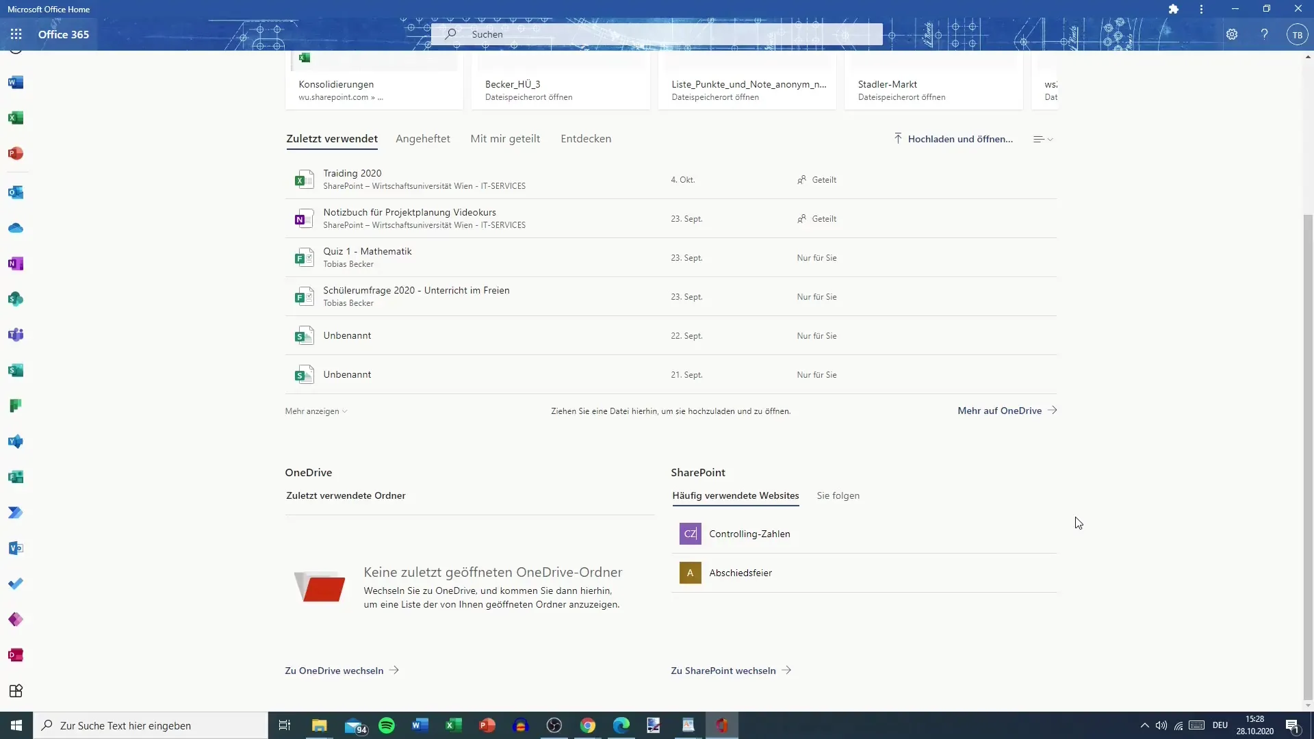
Task: Launch Microsoft Teams from the app rail
Action: click(x=16, y=335)
